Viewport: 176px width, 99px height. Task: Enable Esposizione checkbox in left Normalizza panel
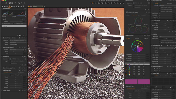pos(10,63)
